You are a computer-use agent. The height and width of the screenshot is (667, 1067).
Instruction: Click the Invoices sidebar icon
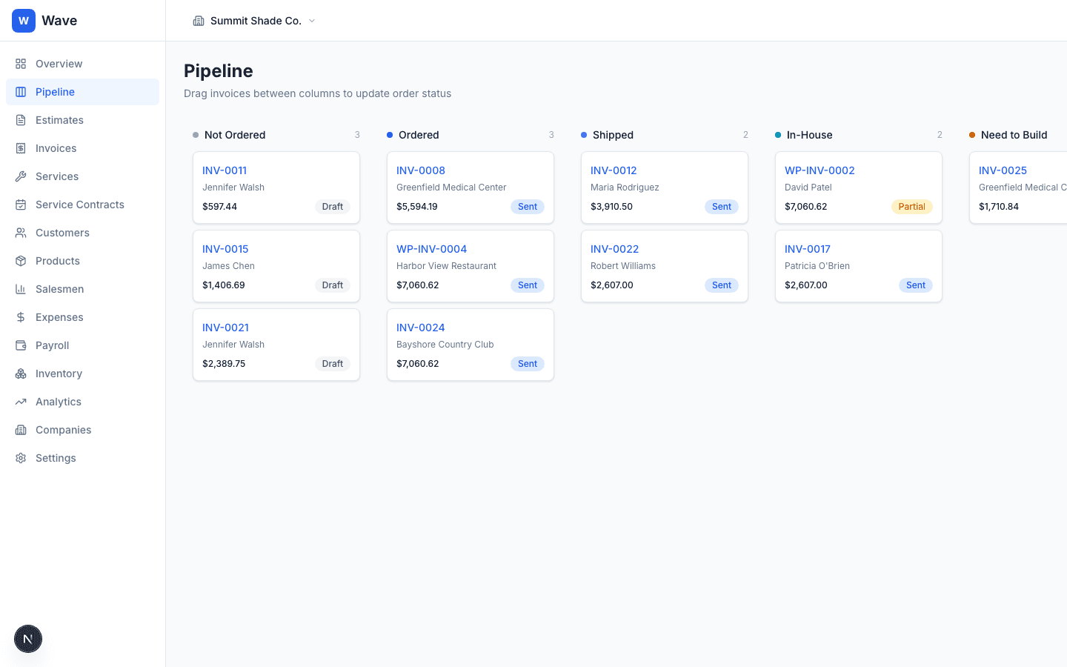[21, 148]
